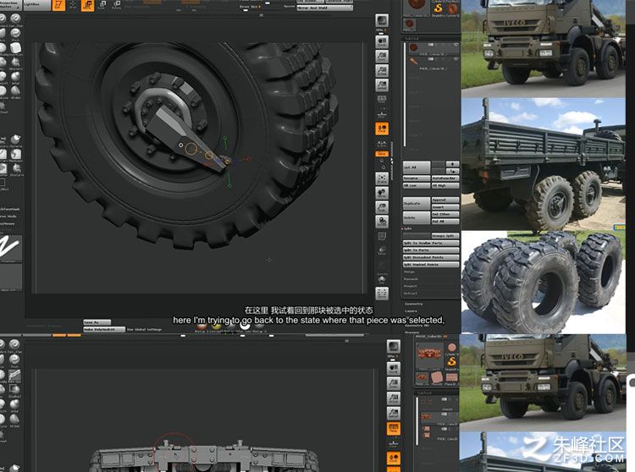The image size is (635, 472).
Task: Move selected subtool up with arrow button
Action: click(x=452, y=164)
